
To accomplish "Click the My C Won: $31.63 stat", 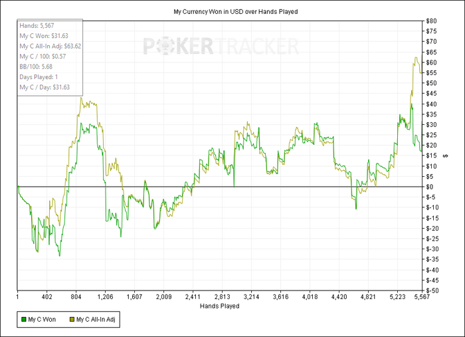I will click(x=44, y=36).
